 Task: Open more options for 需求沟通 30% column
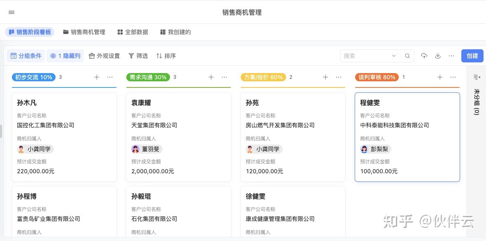[224, 77]
